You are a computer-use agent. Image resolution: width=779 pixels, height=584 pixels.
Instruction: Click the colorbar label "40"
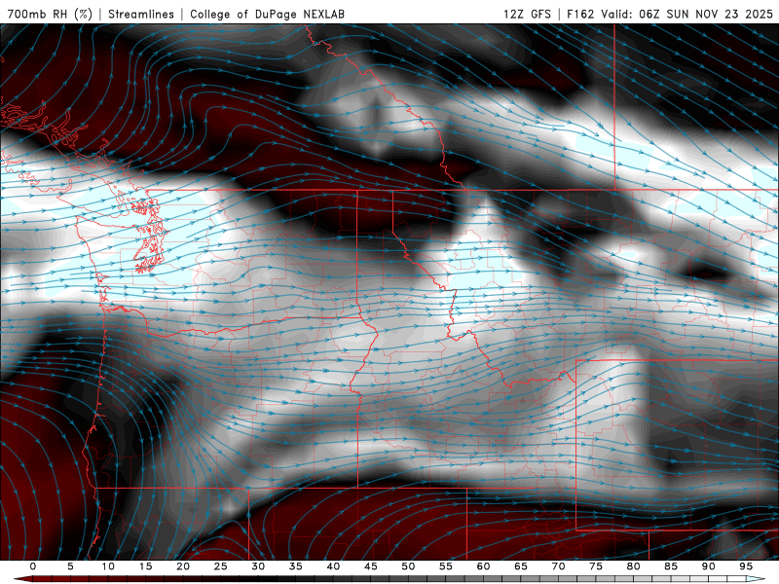(x=333, y=566)
